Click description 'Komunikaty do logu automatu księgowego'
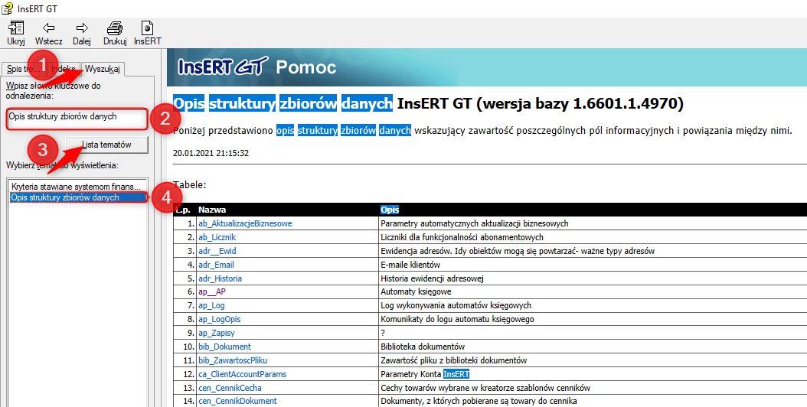807x407 pixels. pos(457,319)
